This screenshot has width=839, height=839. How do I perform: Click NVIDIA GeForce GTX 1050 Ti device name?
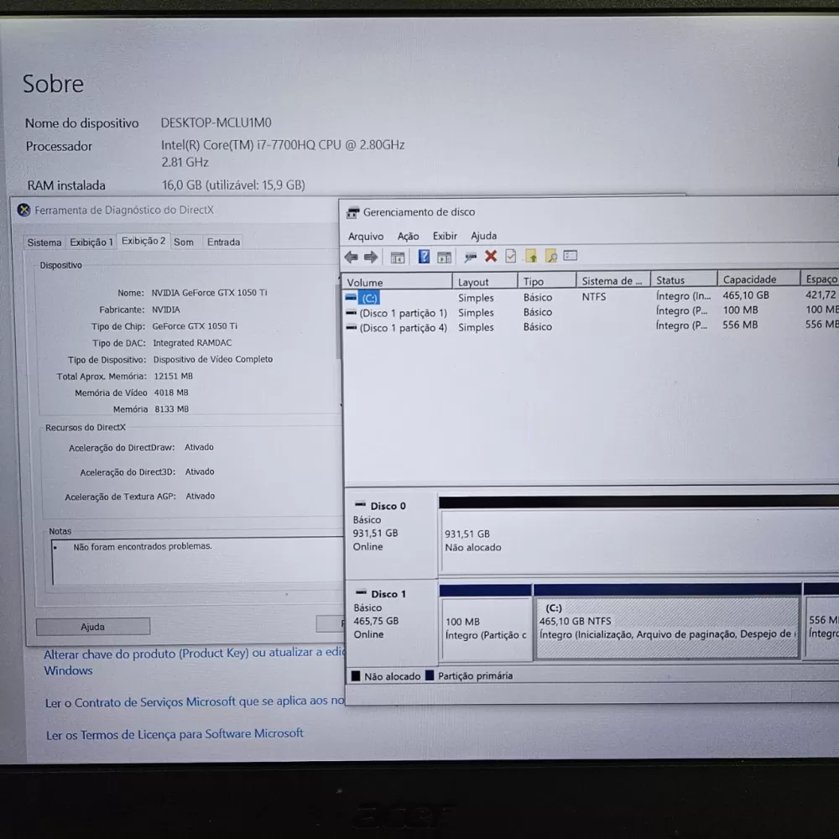click(x=209, y=293)
